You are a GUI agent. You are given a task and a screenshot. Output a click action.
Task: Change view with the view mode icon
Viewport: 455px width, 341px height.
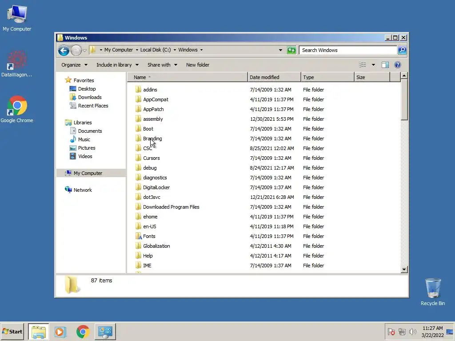[363, 65]
